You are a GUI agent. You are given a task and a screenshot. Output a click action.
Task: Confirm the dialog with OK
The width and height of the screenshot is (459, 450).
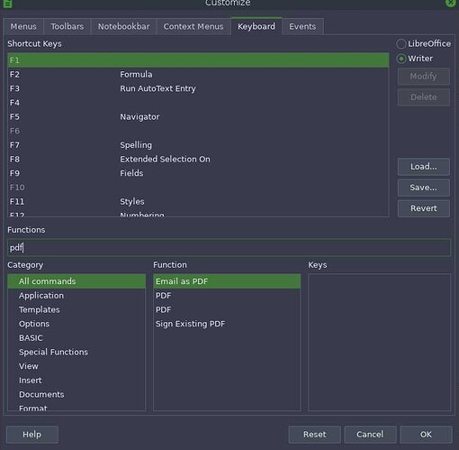[x=426, y=435]
